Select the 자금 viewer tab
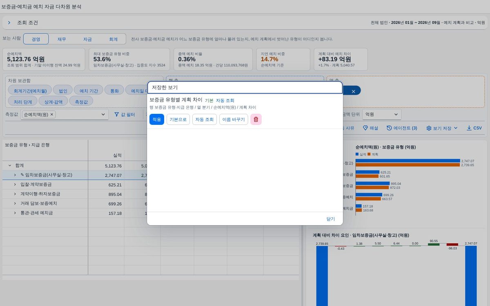490x306 pixels. tap(87, 39)
